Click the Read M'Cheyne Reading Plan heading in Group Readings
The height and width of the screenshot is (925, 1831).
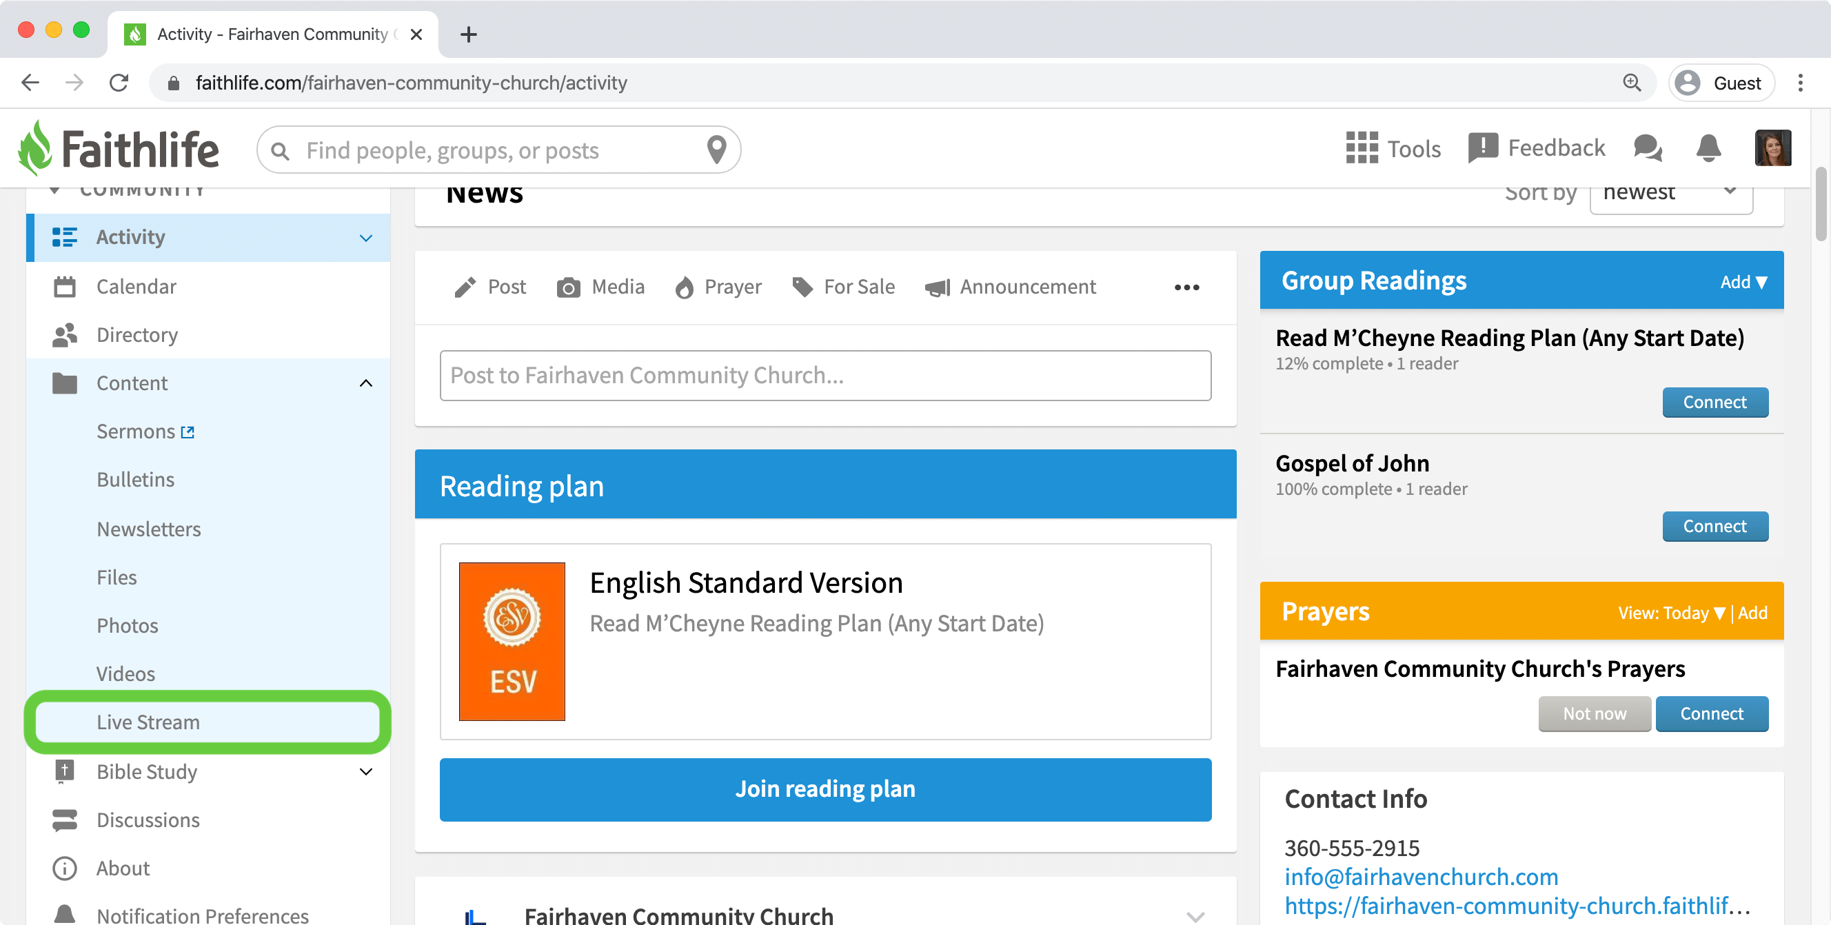click(1510, 338)
